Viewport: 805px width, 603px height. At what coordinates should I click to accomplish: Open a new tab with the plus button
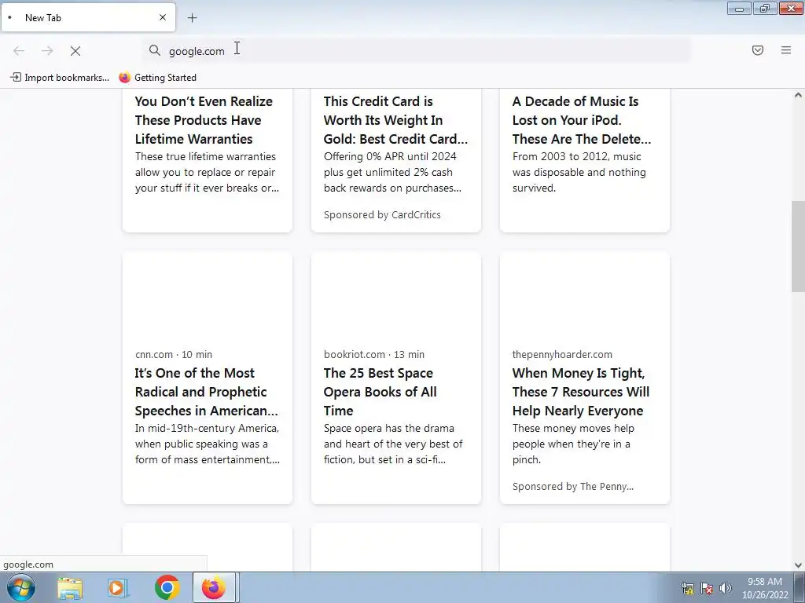[192, 18]
